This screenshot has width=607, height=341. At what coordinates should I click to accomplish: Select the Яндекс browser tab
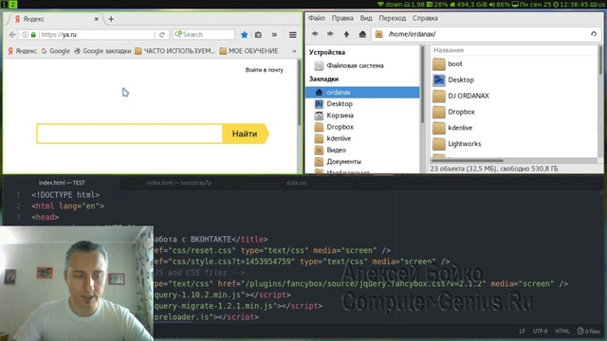point(56,19)
